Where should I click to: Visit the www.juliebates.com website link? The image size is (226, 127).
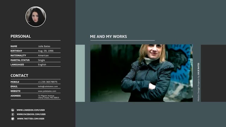click(47, 91)
